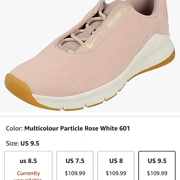Choose the unavailable US 8.5 size

28,166
